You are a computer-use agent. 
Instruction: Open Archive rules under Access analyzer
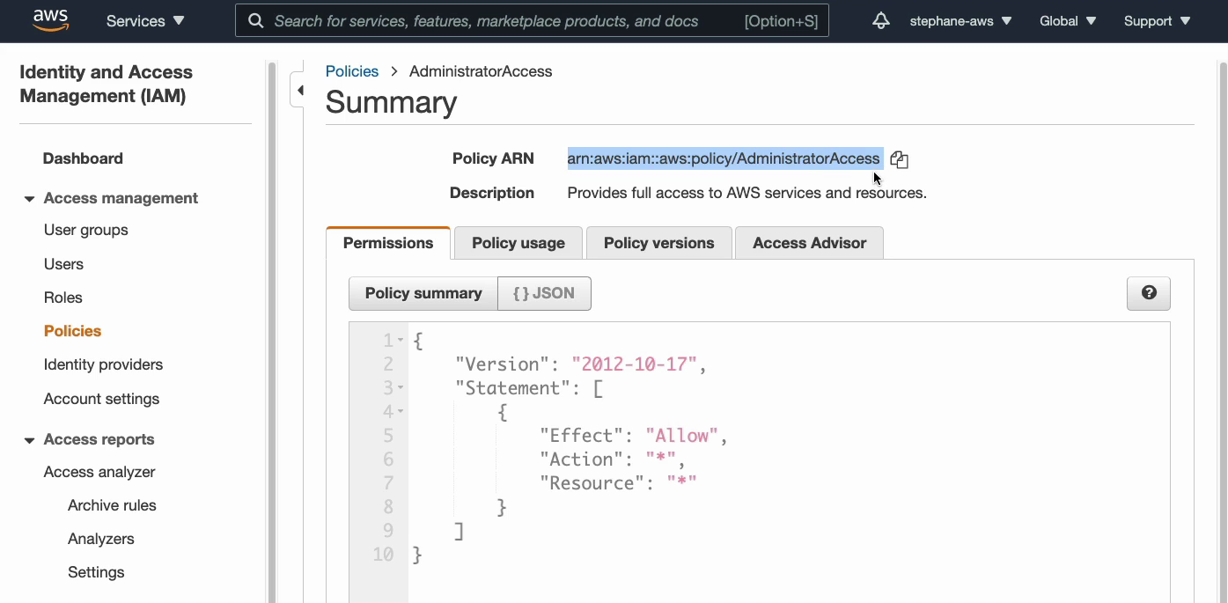(112, 505)
